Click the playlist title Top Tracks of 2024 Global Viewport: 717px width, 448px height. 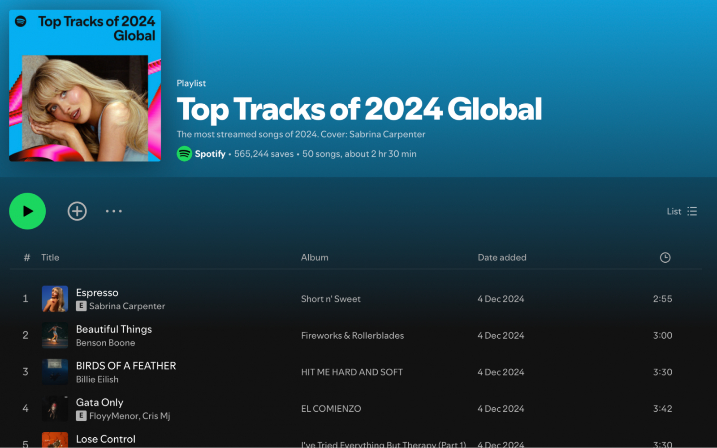click(x=359, y=110)
